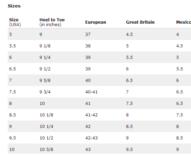Click the Sizes heading
This screenshot has width=191, height=156.
click(x=14, y=6)
